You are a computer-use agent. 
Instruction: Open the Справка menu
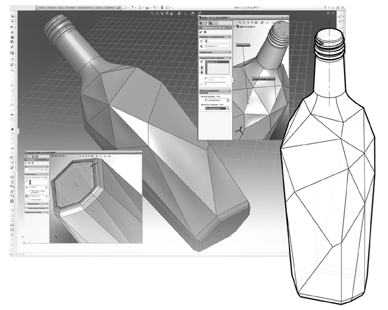(x=109, y=8)
